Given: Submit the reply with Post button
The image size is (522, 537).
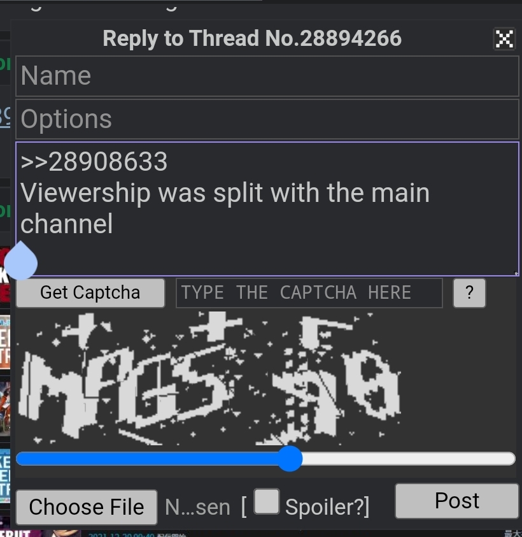Looking at the screenshot, I should [457, 501].
